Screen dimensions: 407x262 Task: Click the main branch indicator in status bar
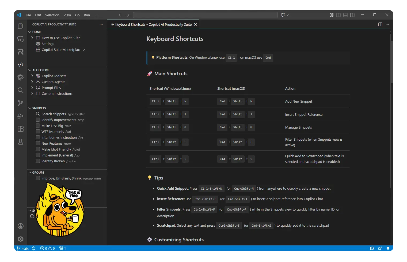pos(23,248)
